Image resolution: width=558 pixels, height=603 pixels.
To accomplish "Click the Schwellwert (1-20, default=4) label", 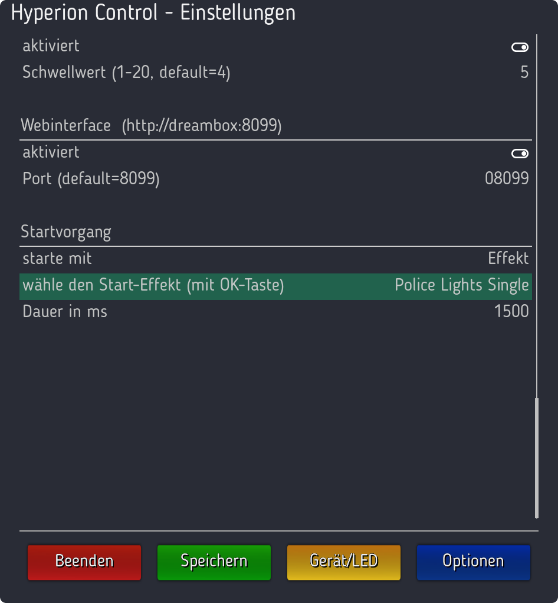I will coord(126,73).
